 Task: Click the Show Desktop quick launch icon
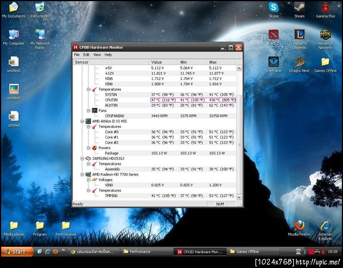(x=39, y=251)
